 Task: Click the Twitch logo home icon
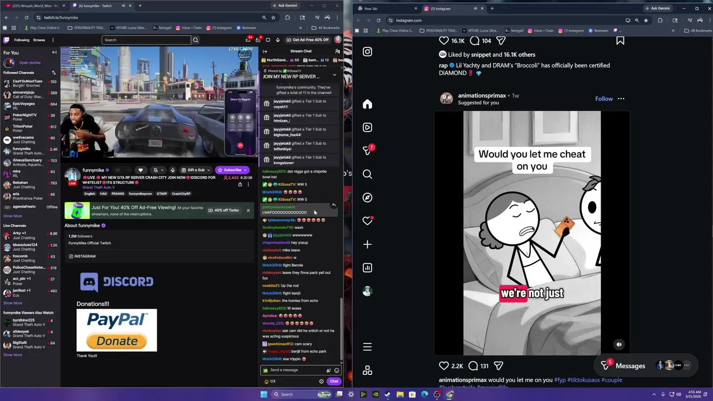(7, 40)
